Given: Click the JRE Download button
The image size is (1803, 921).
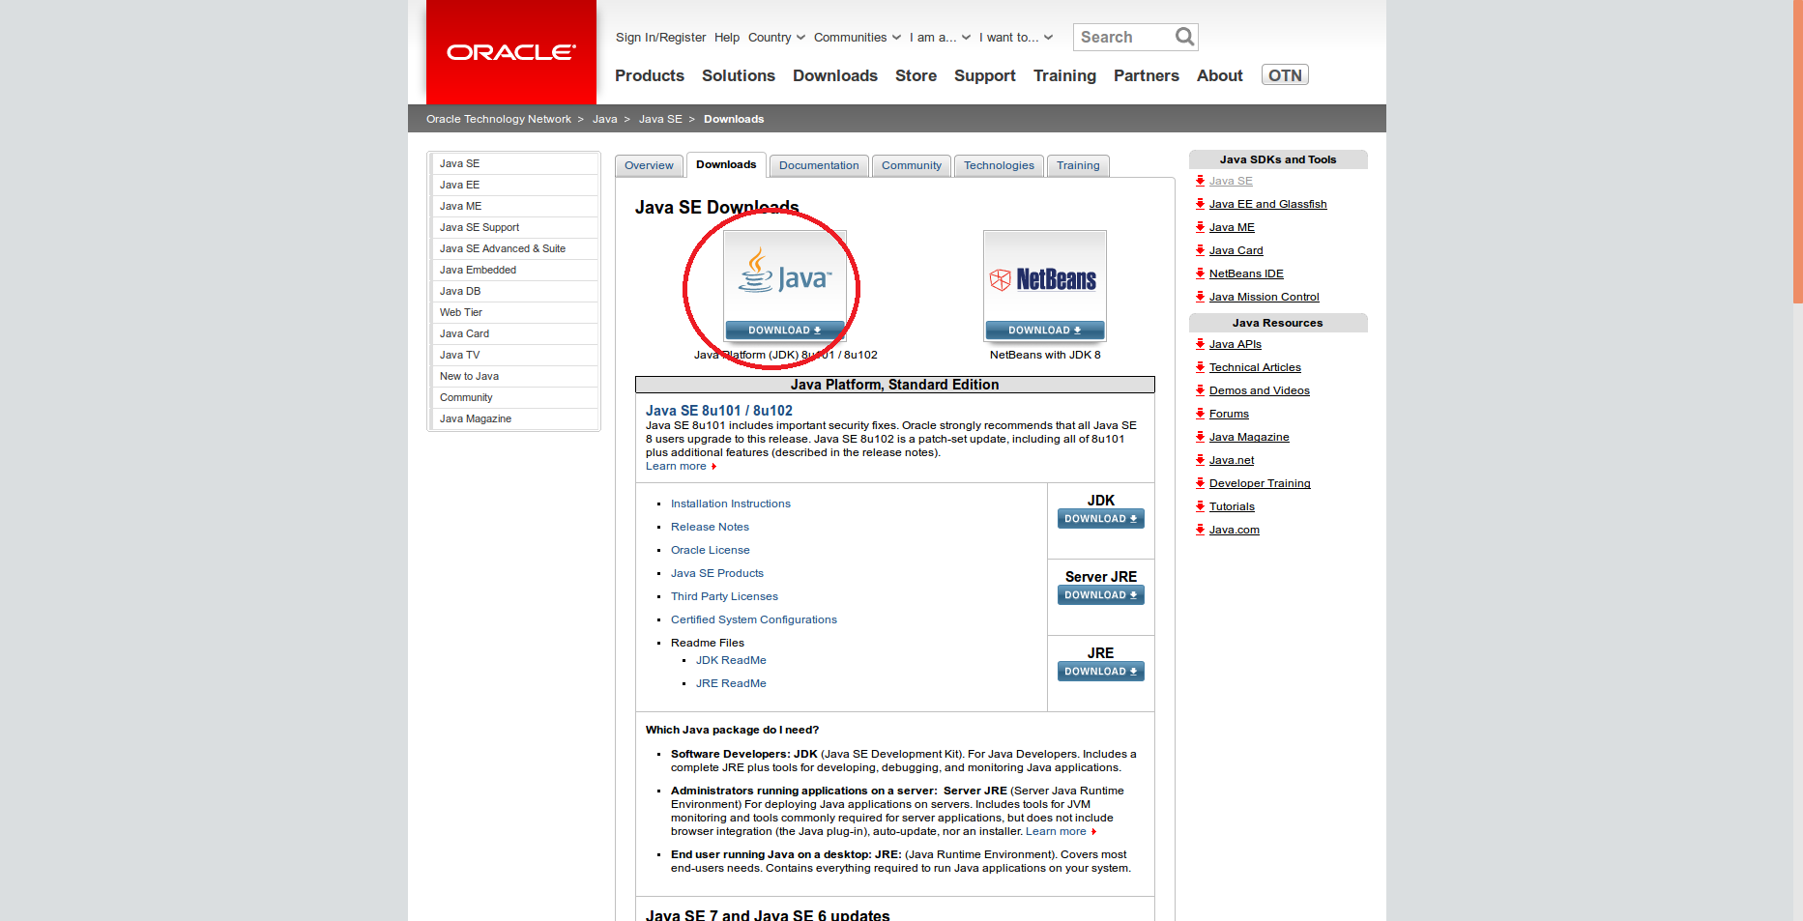Looking at the screenshot, I should click(x=1101, y=672).
